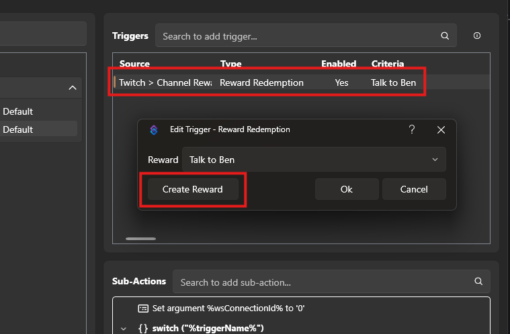Close the Edit Trigger dialog
Image resolution: width=510 pixels, height=334 pixels.
(x=441, y=130)
